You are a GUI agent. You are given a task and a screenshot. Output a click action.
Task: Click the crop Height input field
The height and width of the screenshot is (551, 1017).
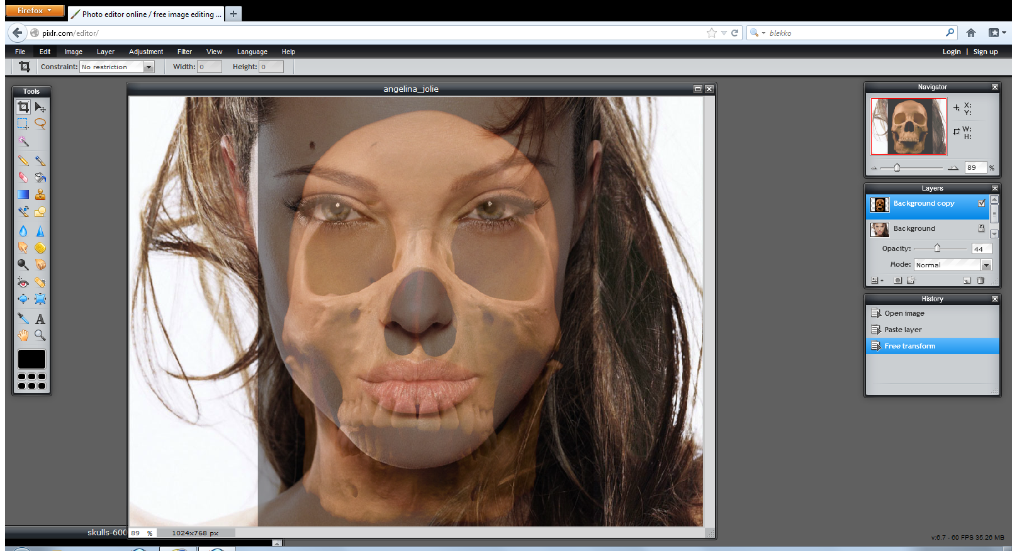click(x=271, y=67)
